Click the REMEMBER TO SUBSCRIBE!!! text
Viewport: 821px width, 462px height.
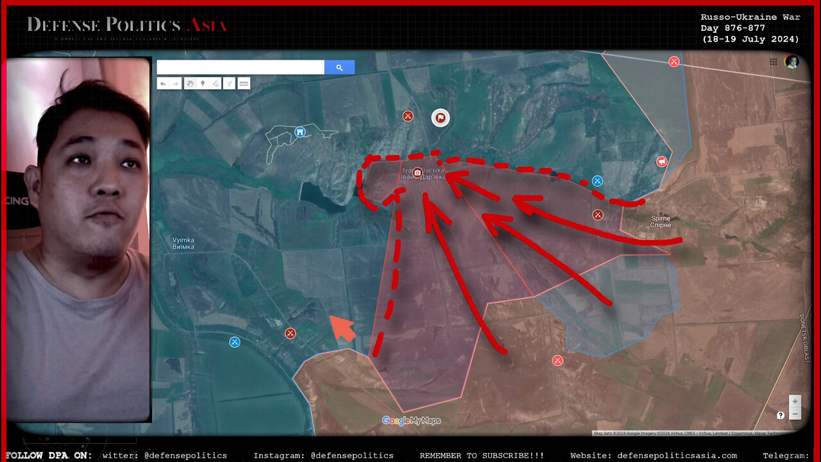[482, 456]
